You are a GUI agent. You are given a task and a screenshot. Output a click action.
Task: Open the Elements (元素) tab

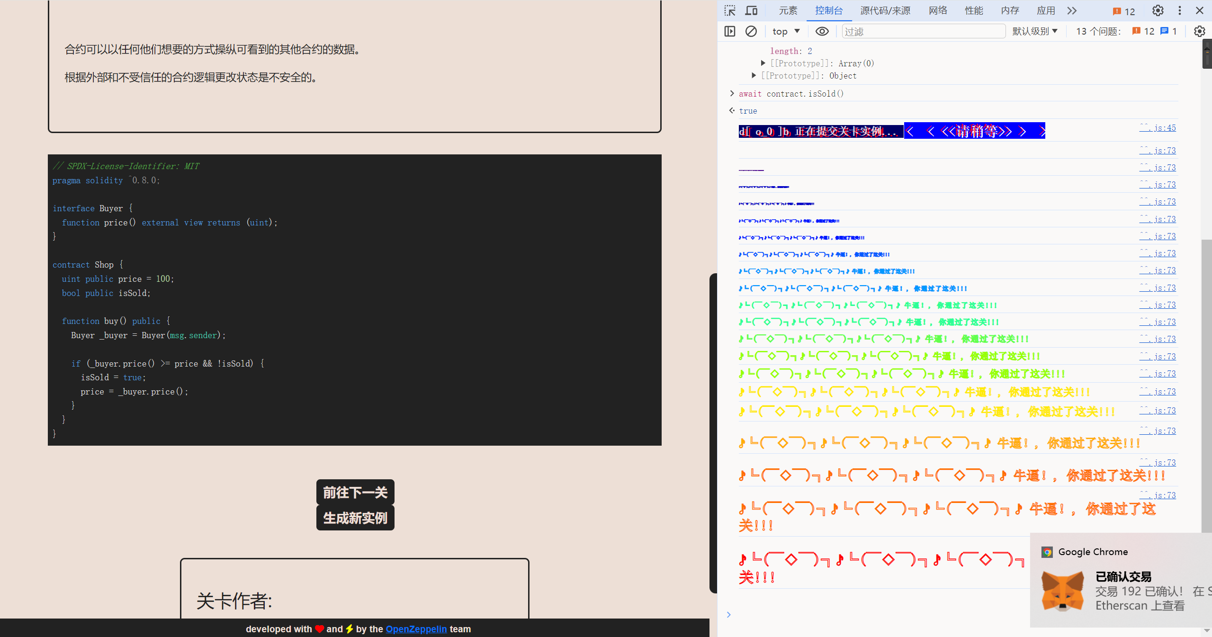click(788, 10)
